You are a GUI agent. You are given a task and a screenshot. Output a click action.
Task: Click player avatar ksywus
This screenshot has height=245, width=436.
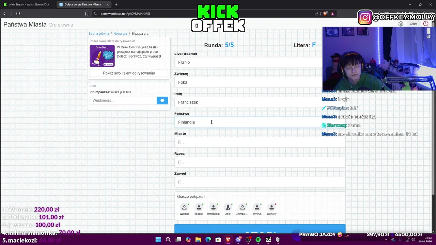click(x=257, y=207)
